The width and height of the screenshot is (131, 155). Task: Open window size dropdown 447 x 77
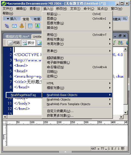pos(99,149)
